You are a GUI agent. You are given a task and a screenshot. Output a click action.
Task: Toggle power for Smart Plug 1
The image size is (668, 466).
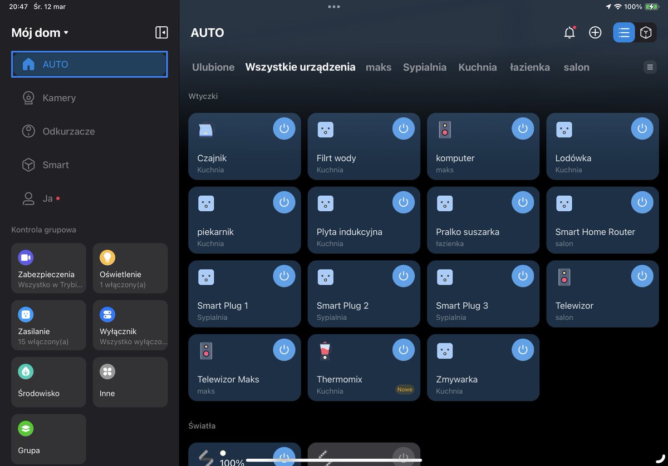tap(284, 276)
